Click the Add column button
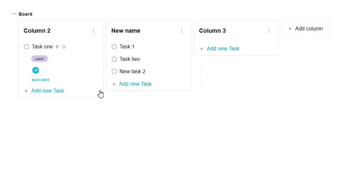This screenshot has width=348, height=174. pyautogui.click(x=305, y=29)
